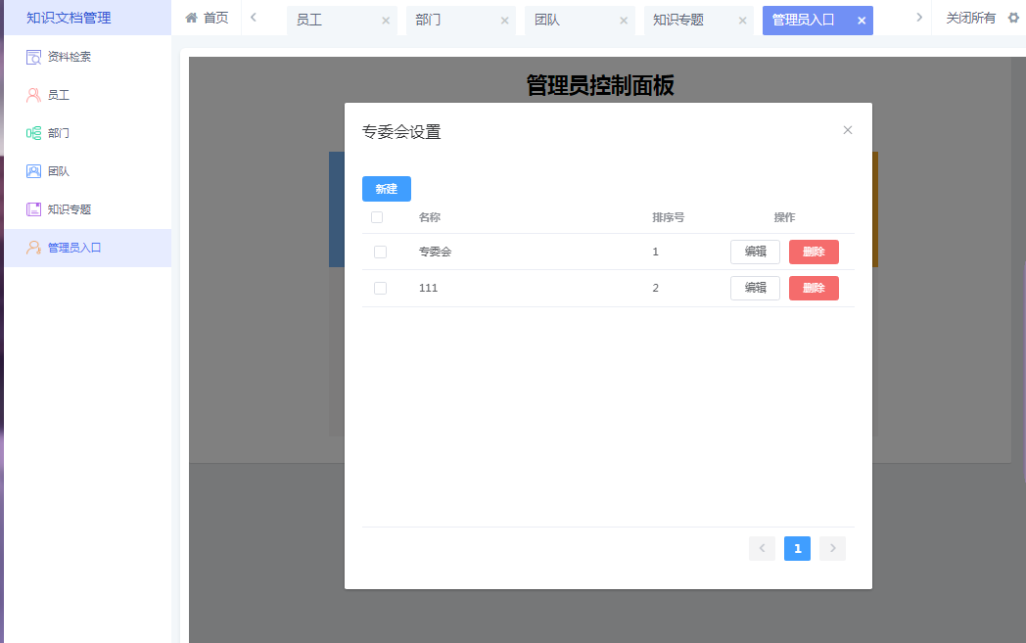Check the checkbox for the 专委会 row
The width and height of the screenshot is (1026, 643).
coord(378,252)
